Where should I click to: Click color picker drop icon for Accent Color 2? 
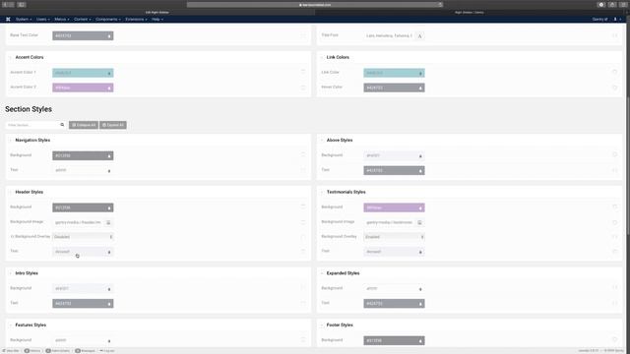(109, 88)
